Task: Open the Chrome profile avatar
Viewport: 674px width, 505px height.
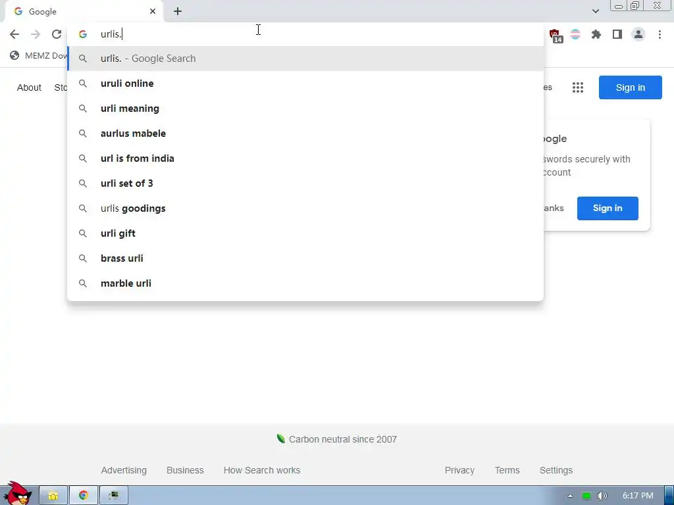Action: [x=638, y=34]
